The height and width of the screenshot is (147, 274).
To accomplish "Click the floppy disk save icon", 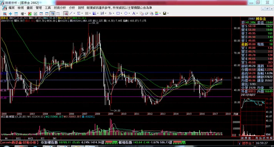I will [x=164, y=13].
